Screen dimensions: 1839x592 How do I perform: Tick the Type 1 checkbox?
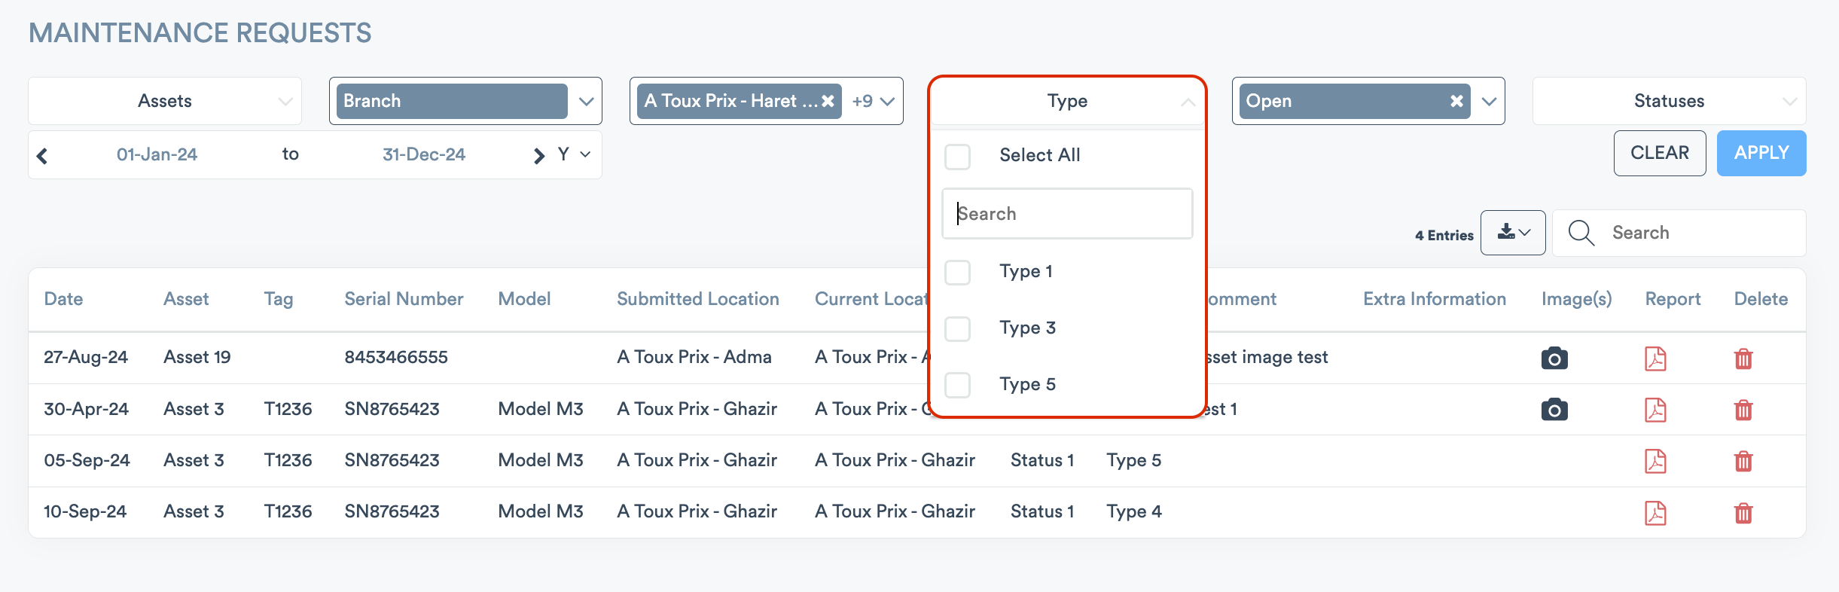(x=957, y=272)
